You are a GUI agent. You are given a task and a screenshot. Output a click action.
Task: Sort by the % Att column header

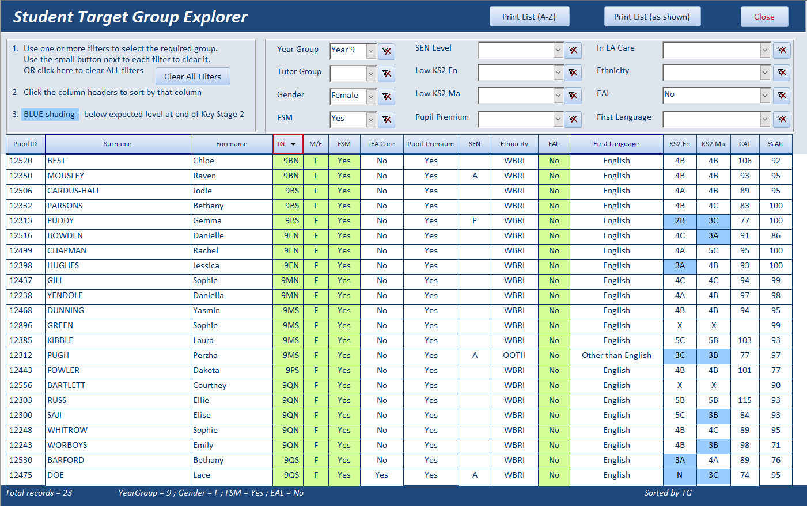[775, 144]
